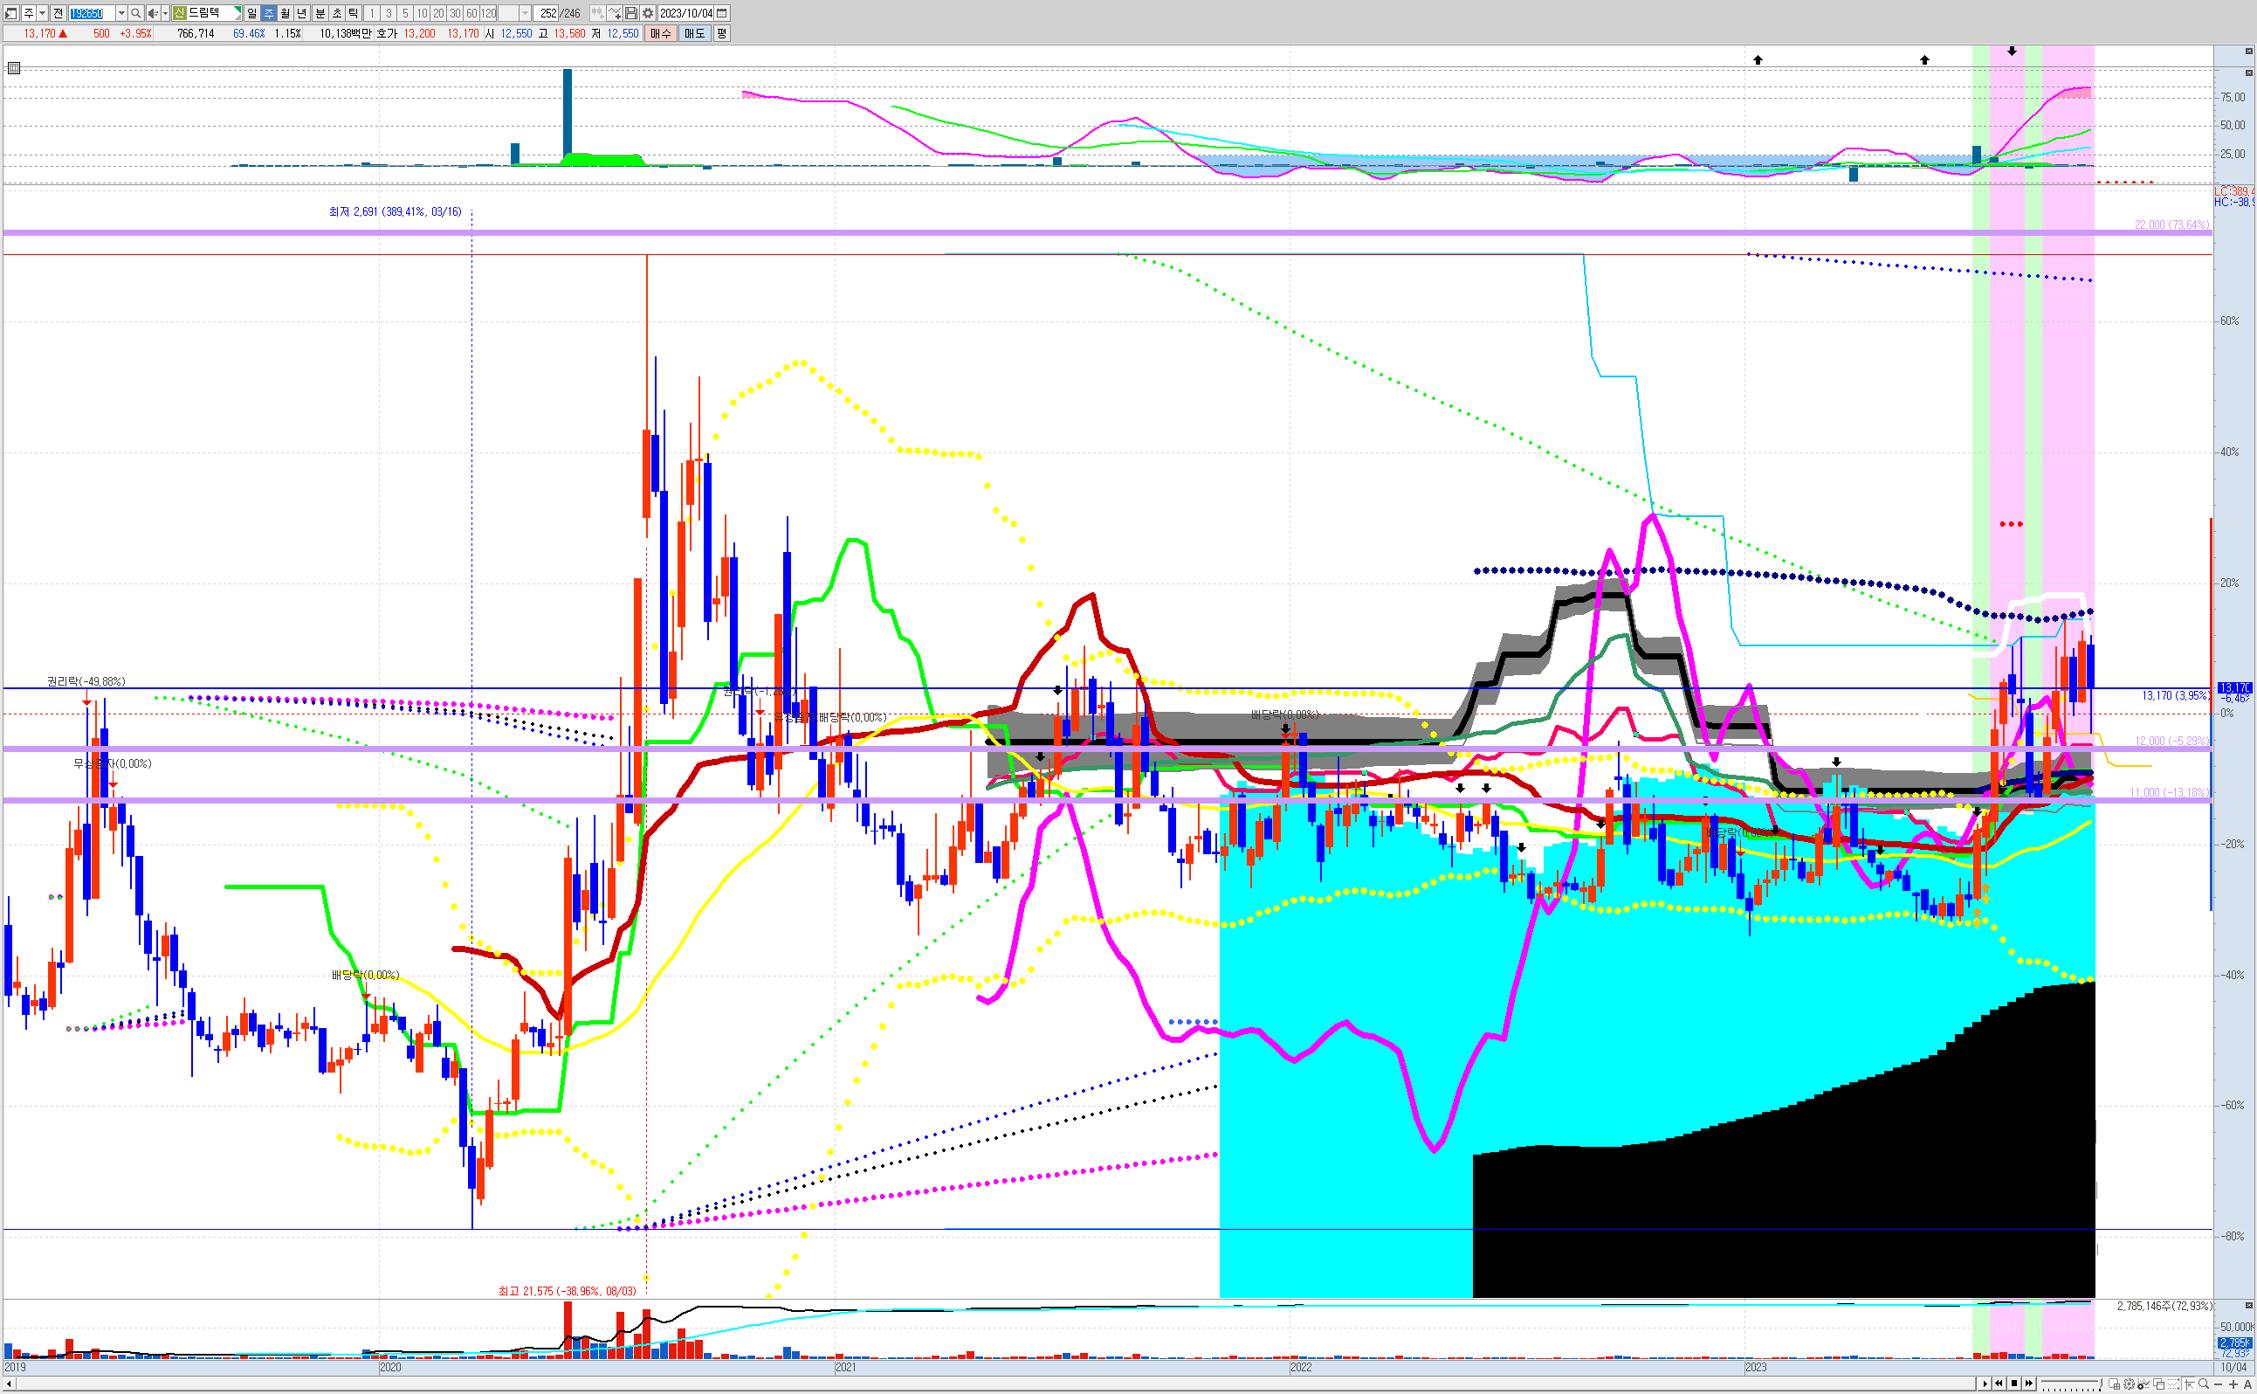Open the 주 market type dropdown arrow
Screen dimensions: 2257x1394
(43, 13)
